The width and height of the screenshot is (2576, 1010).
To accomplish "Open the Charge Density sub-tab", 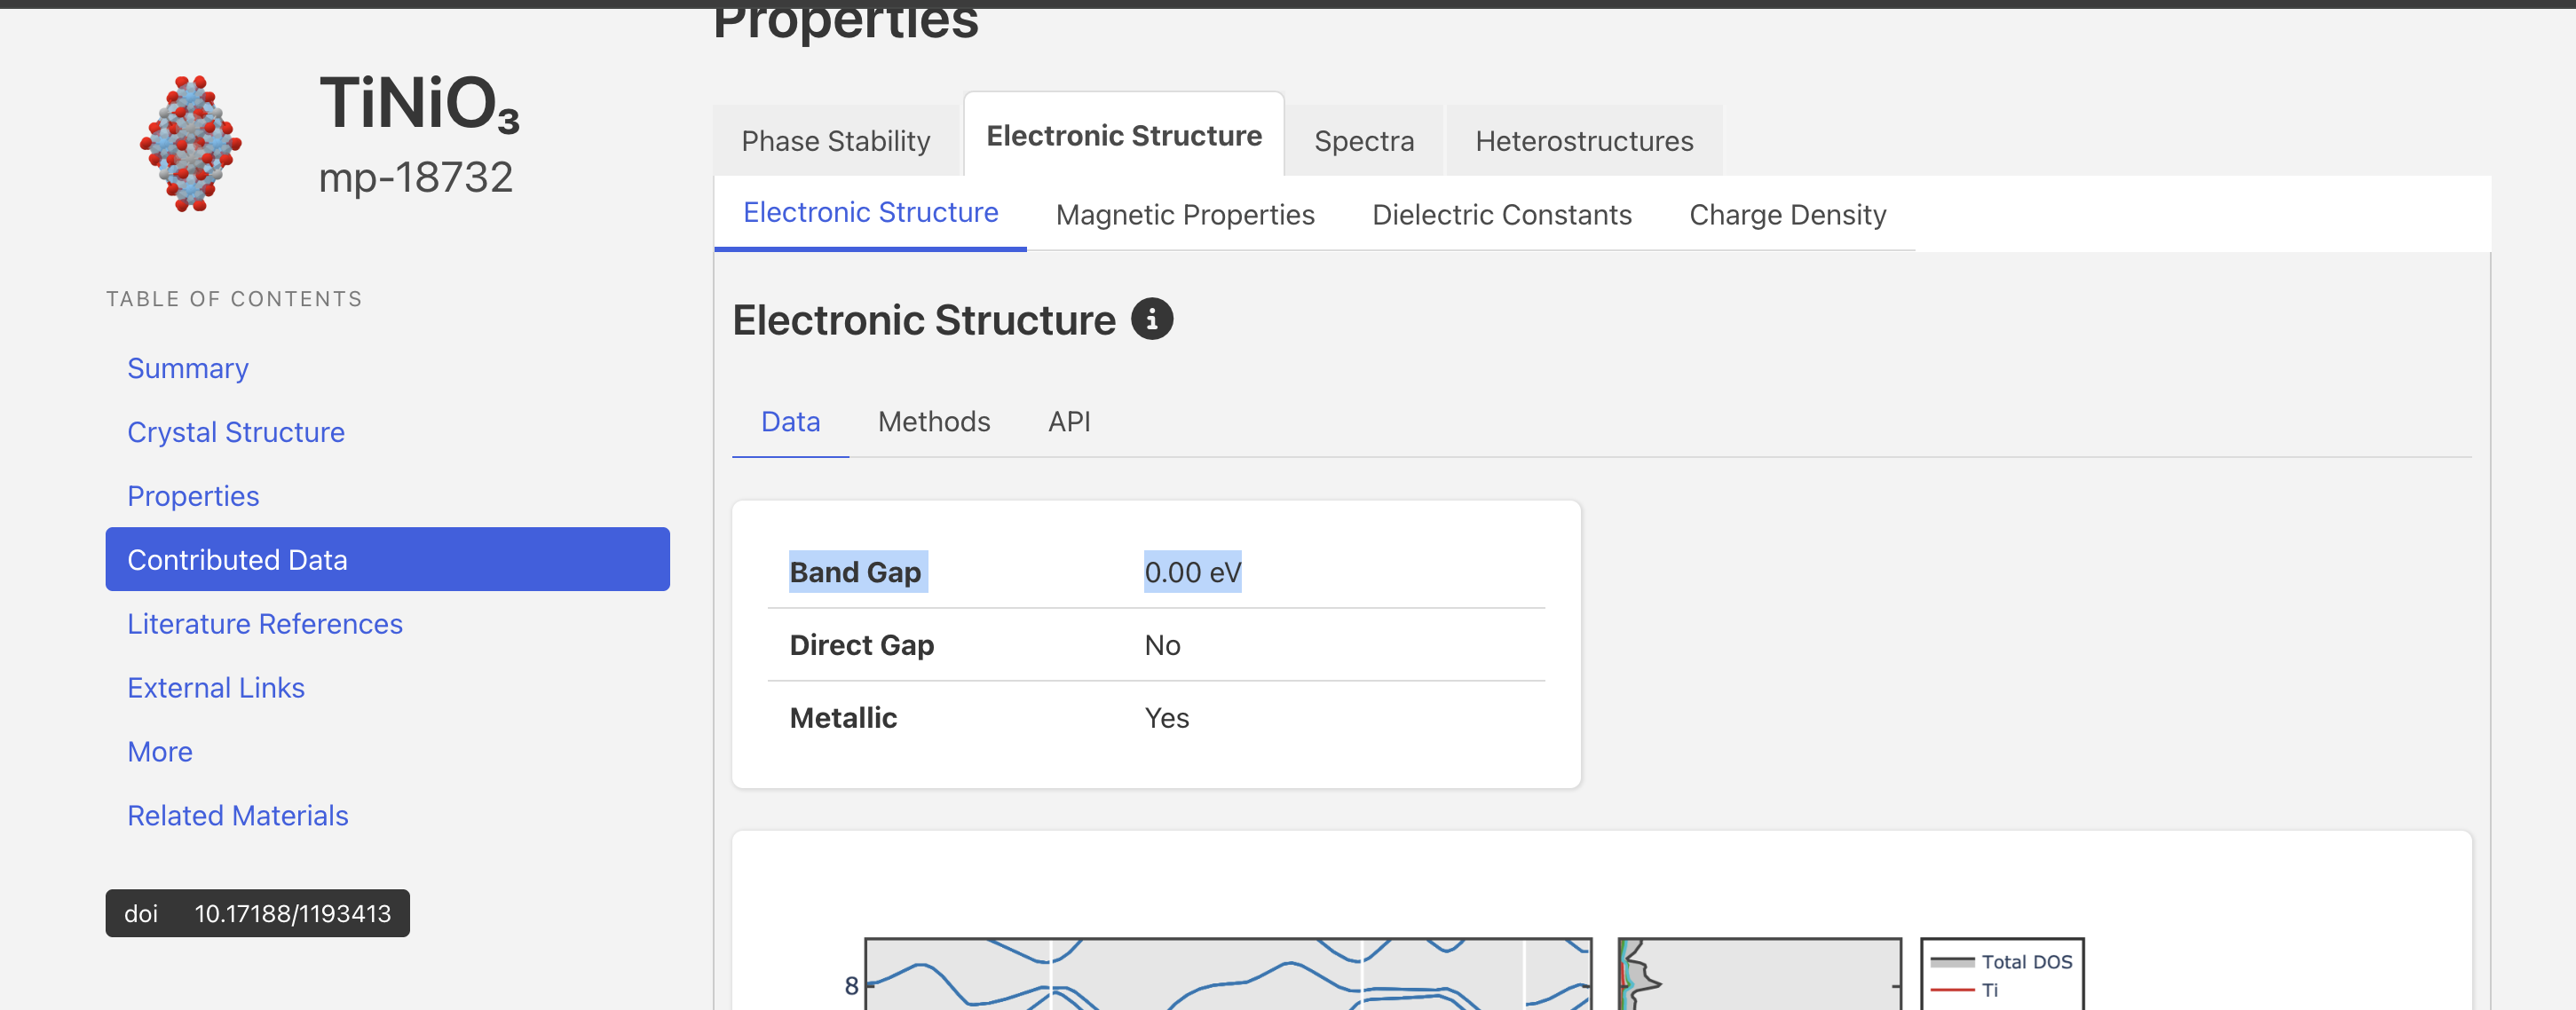I will (1786, 214).
